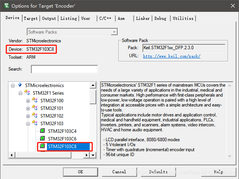Close the Options for Target dialog
This screenshot has height=179, width=239.
[233, 6]
